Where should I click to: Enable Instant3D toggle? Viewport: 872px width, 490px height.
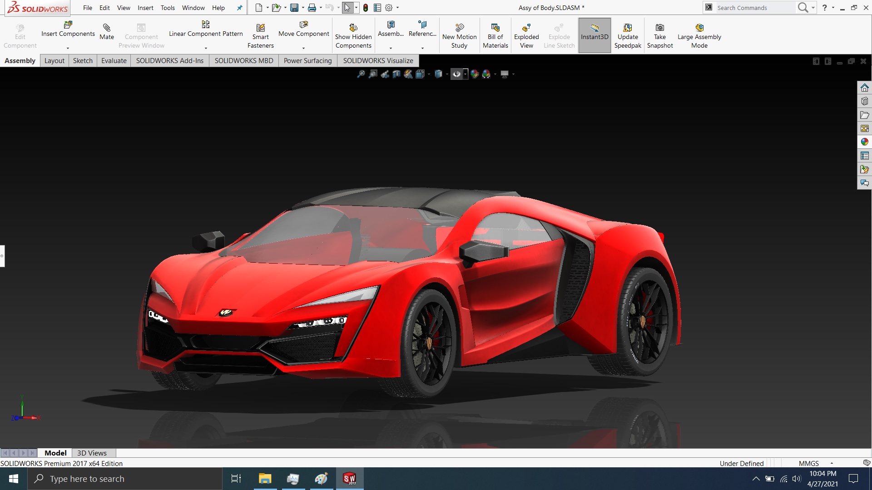pos(594,34)
